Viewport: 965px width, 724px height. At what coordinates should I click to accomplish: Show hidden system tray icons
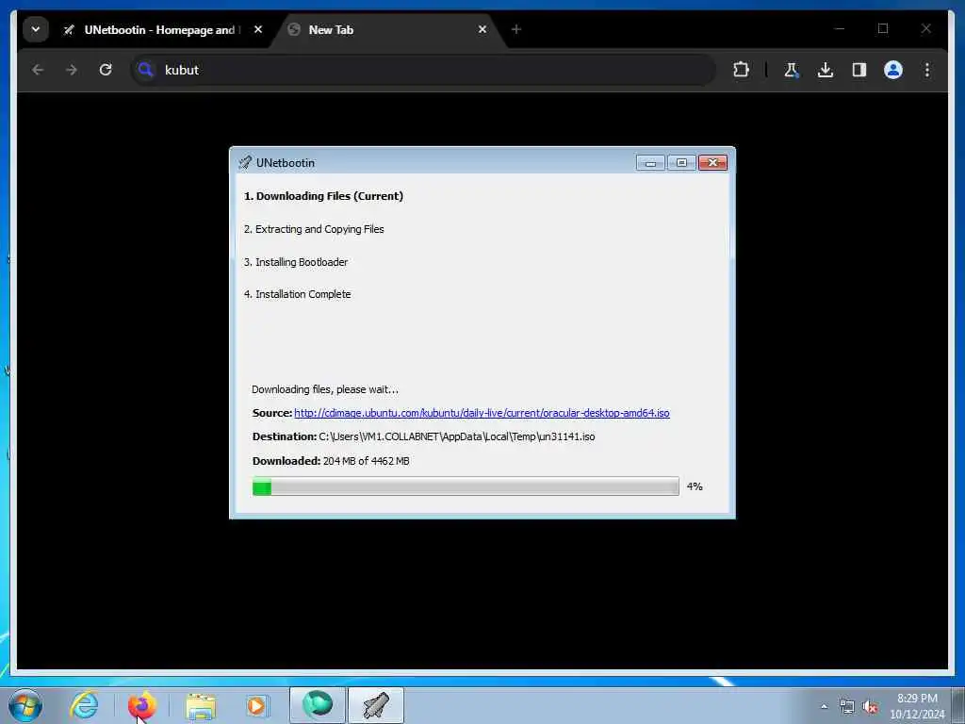pyautogui.click(x=824, y=706)
